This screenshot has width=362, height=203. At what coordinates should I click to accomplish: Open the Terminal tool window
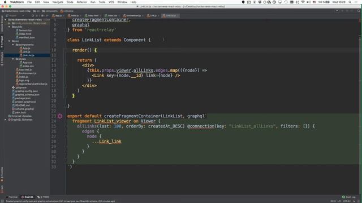[12, 197]
